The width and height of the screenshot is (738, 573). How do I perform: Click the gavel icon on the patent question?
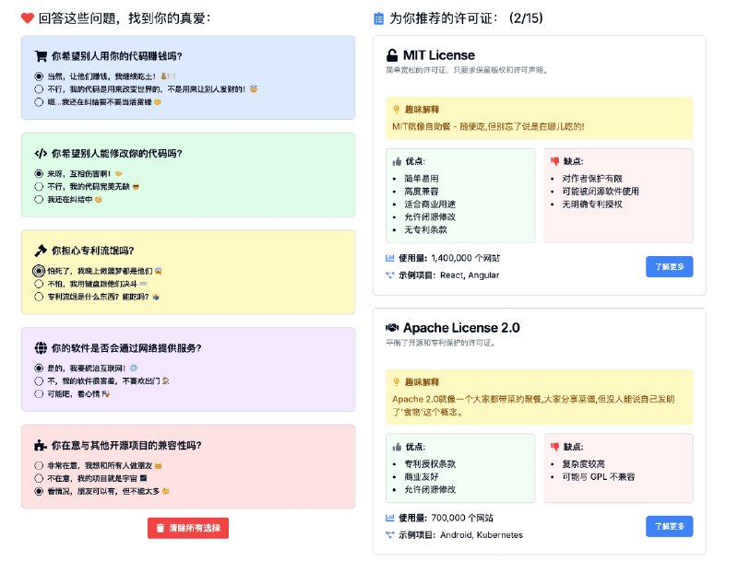tap(40, 249)
